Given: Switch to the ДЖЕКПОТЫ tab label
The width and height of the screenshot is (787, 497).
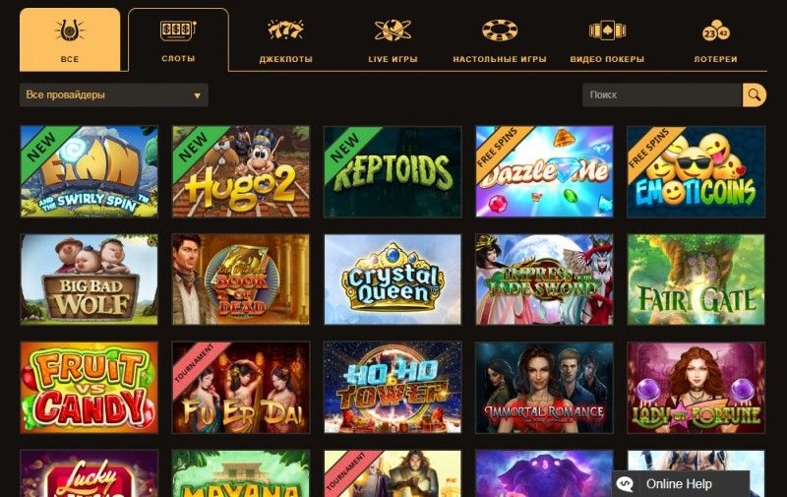Looking at the screenshot, I should [285, 59].
